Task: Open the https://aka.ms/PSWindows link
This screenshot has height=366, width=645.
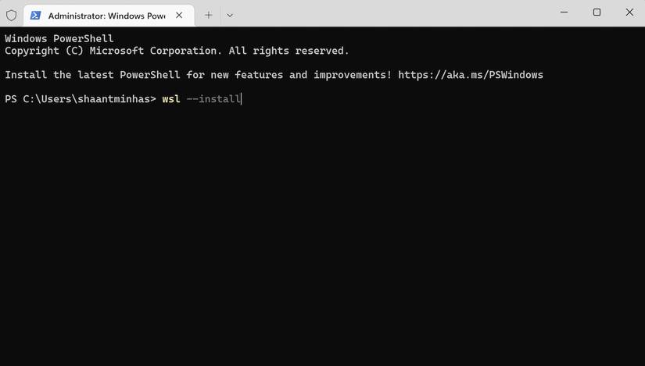Action: [x=470, y=75]
